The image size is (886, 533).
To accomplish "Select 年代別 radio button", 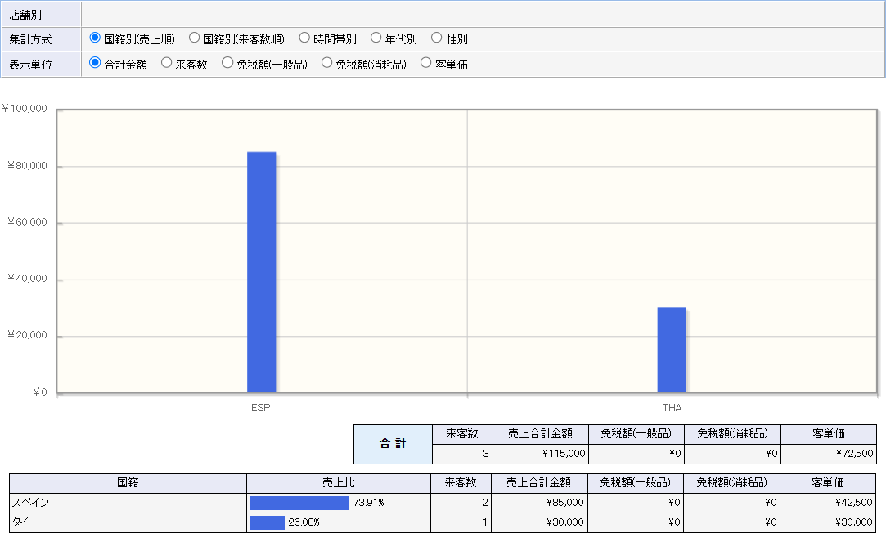I will pos(376,38).
